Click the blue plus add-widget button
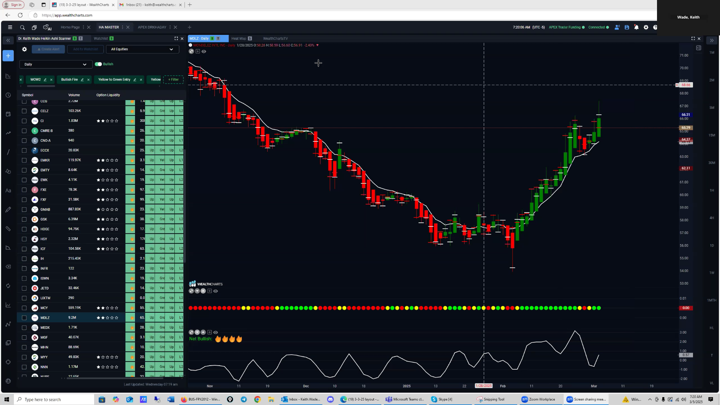Image resolution: width=720 pixels, height=405 pixels. (x=8, y=56)
